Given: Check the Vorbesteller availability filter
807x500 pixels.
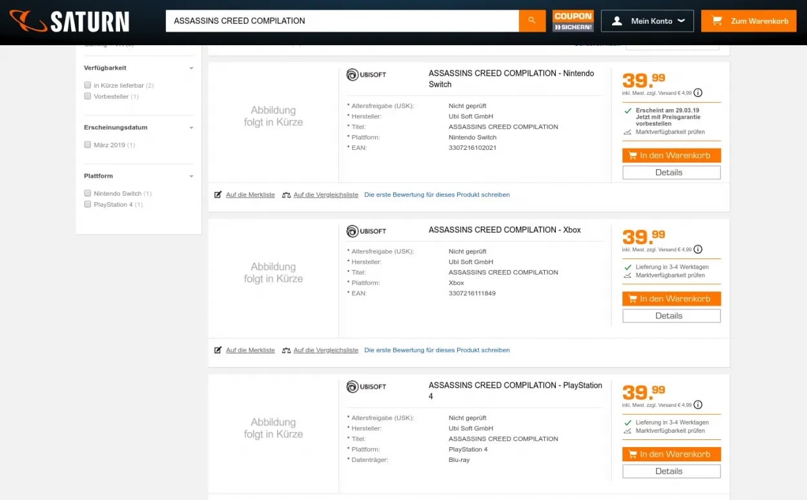Looking at the screenshot, I should (88, 96).
